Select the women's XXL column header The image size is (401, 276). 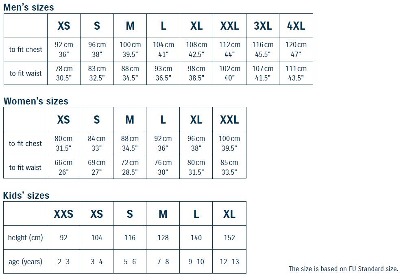(x=229, y=120)
